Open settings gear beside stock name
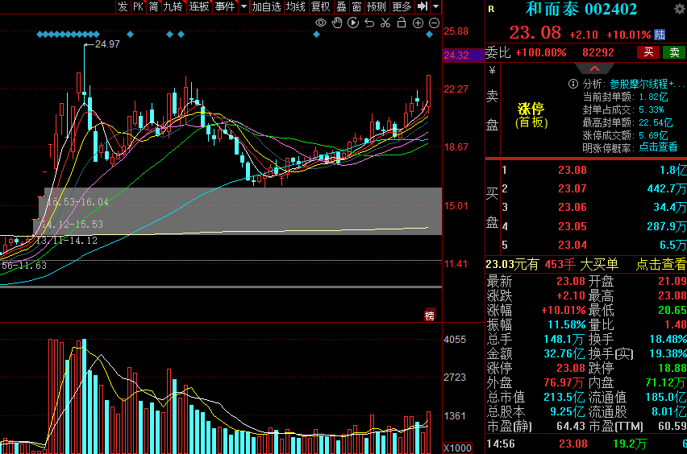Screen dimensions: 687x454 680,9
